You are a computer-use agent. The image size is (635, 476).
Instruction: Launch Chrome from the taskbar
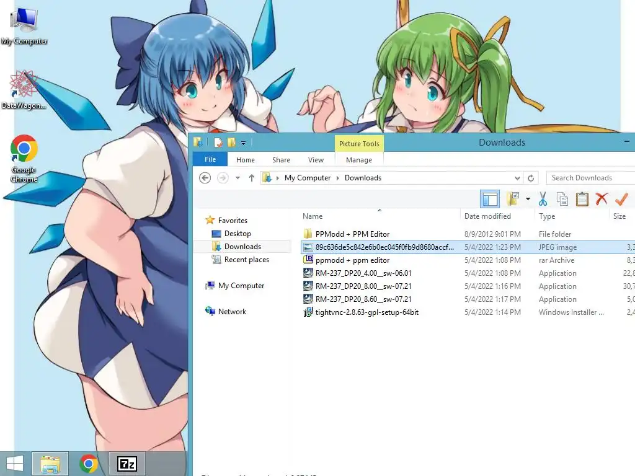[x=89, y=464]
